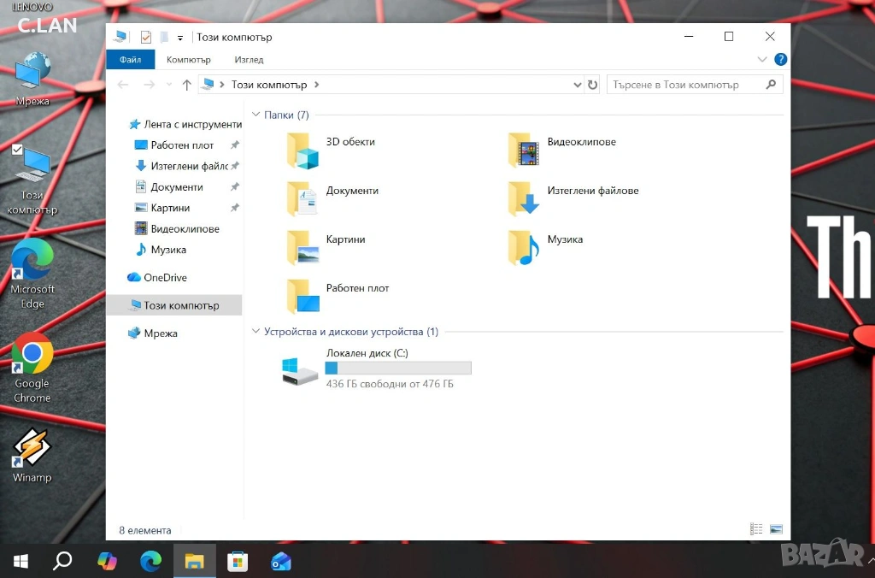Open the Help question mark icon
Screen dimensions: 875x578
780,60
